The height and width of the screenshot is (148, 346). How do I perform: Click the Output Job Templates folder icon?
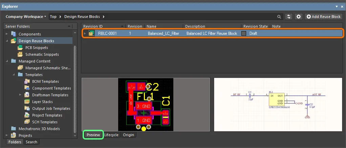click(x=27, y=108)
